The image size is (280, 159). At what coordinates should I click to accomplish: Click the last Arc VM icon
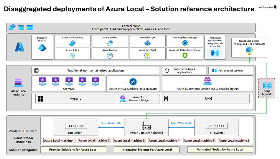pos(95,82)
